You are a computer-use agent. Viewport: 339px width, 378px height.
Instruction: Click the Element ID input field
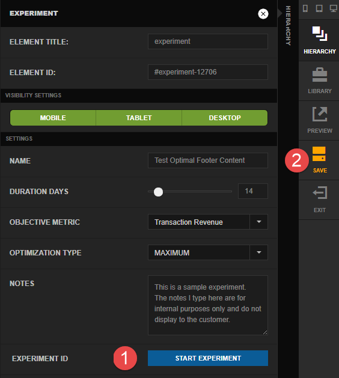point(208,72)
